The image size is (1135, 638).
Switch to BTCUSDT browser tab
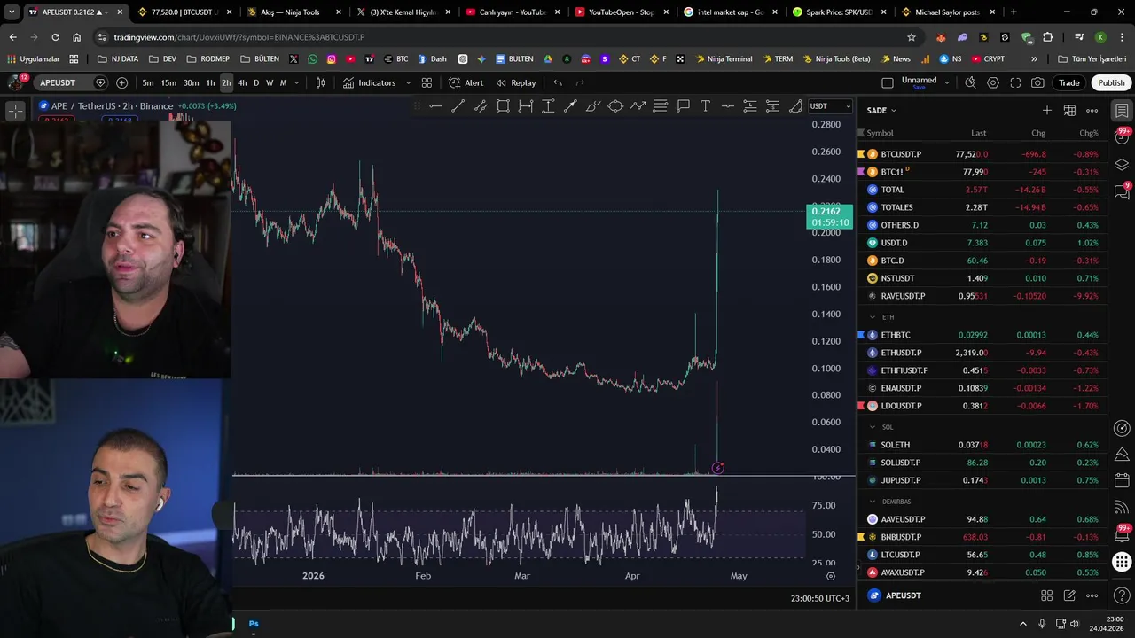(184, 12)
